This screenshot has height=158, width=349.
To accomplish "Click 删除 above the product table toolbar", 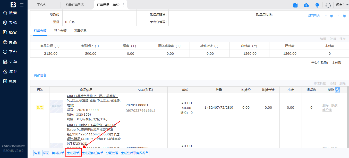I will pyautogui.click(x=343, y=83).
